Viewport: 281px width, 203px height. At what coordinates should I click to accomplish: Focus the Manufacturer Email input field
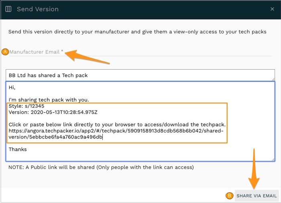140,52
